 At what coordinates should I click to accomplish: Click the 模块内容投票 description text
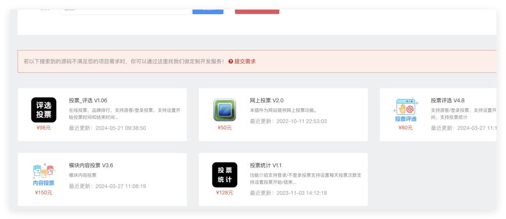tap(82, 175)
